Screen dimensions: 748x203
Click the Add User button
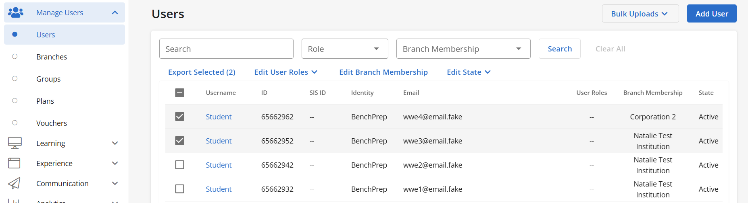712,14
